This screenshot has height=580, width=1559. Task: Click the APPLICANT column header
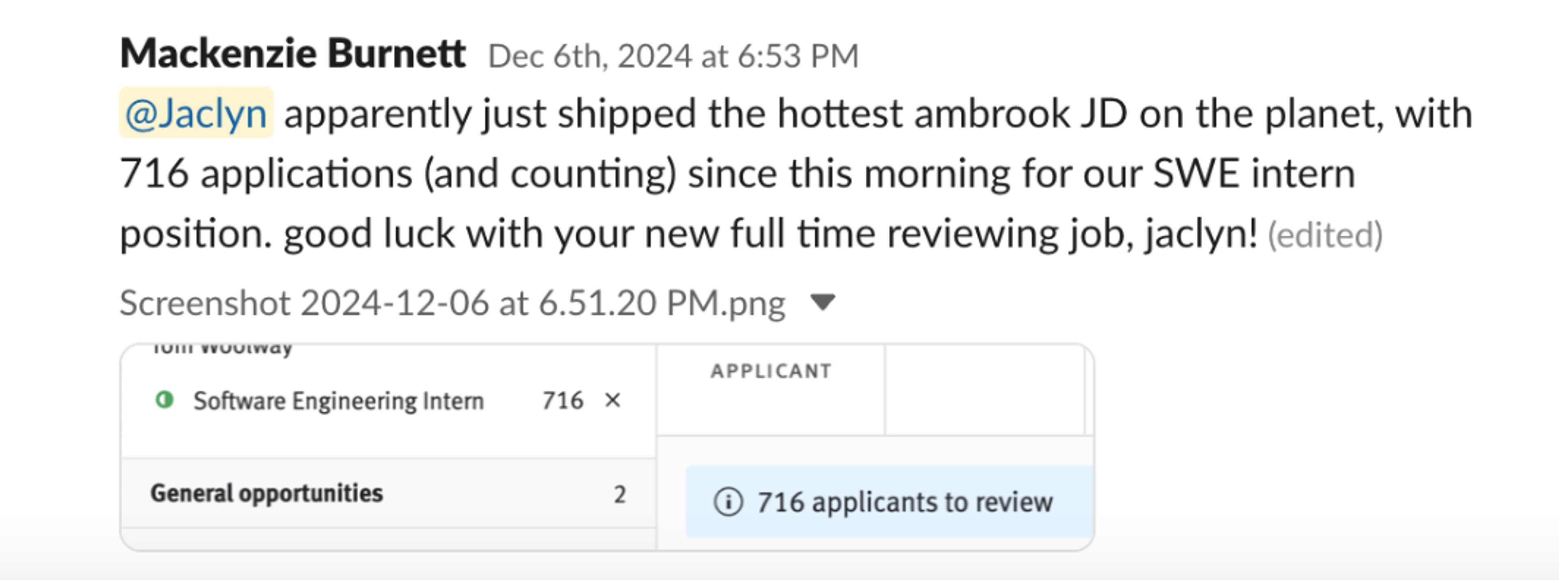(x=771, y=371)
